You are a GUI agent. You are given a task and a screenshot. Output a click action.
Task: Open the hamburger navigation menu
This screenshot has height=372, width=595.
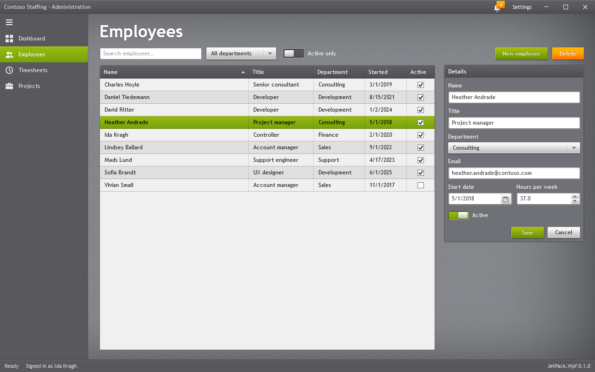(9, 22)
